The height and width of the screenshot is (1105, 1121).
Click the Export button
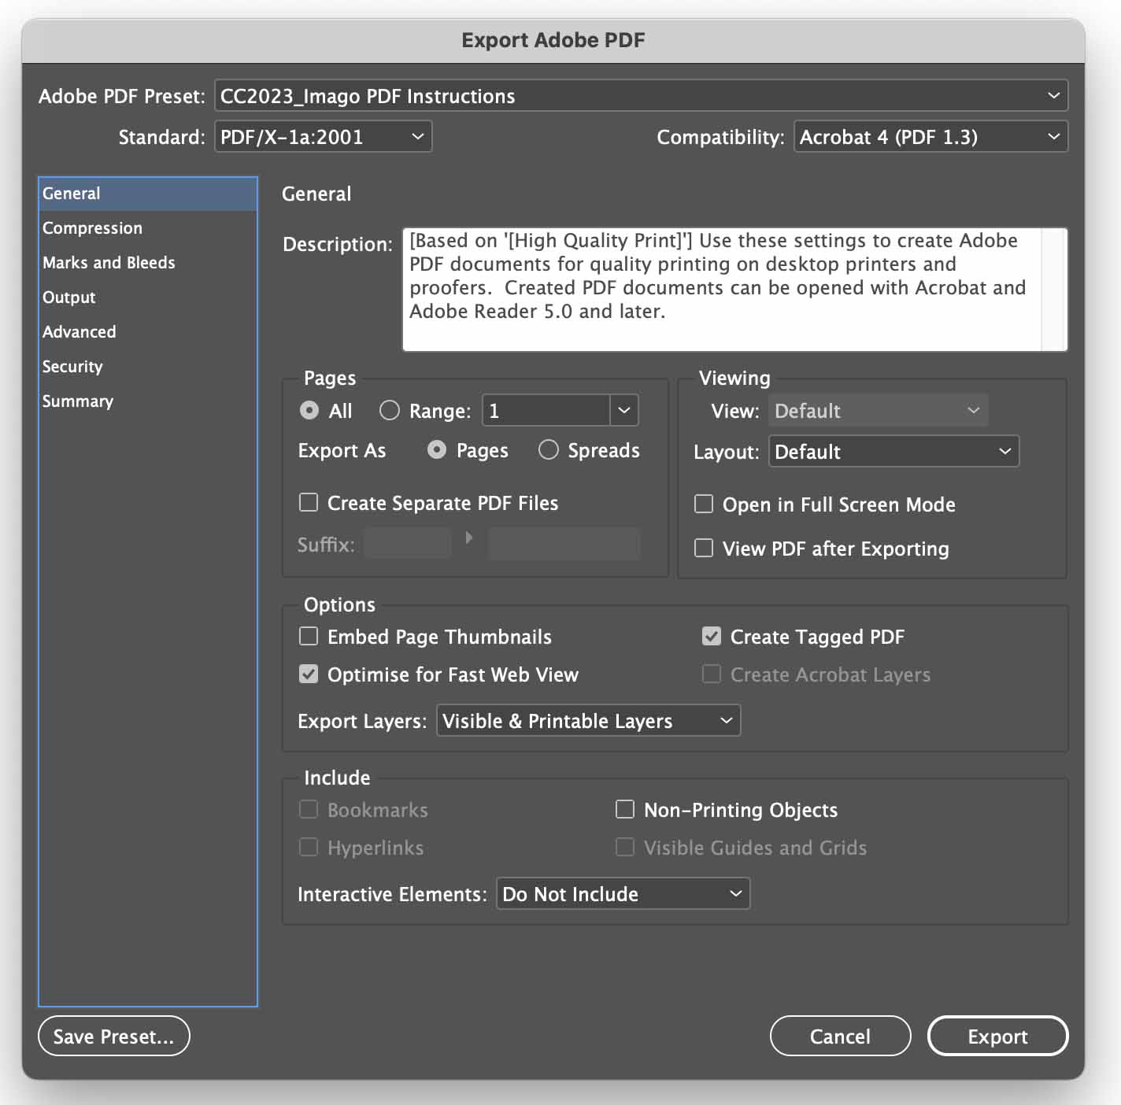click(x=997, y=1037)
